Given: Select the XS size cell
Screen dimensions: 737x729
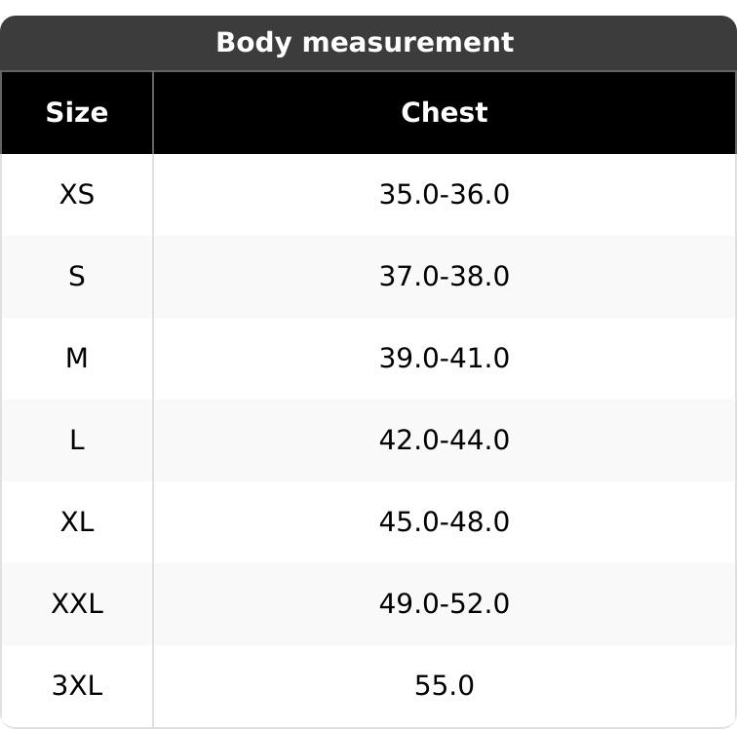Looking at the screenshot, I should pyautogui.click(x=77, y=195).
